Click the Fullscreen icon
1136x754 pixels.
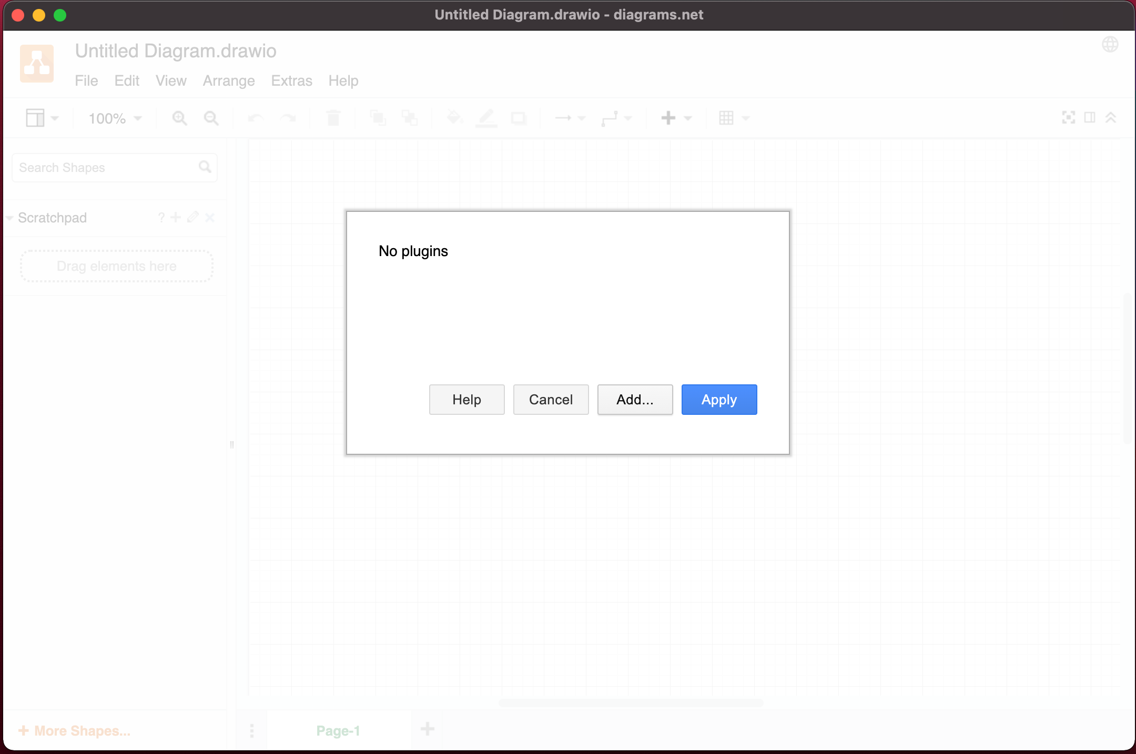[1068, 117]
